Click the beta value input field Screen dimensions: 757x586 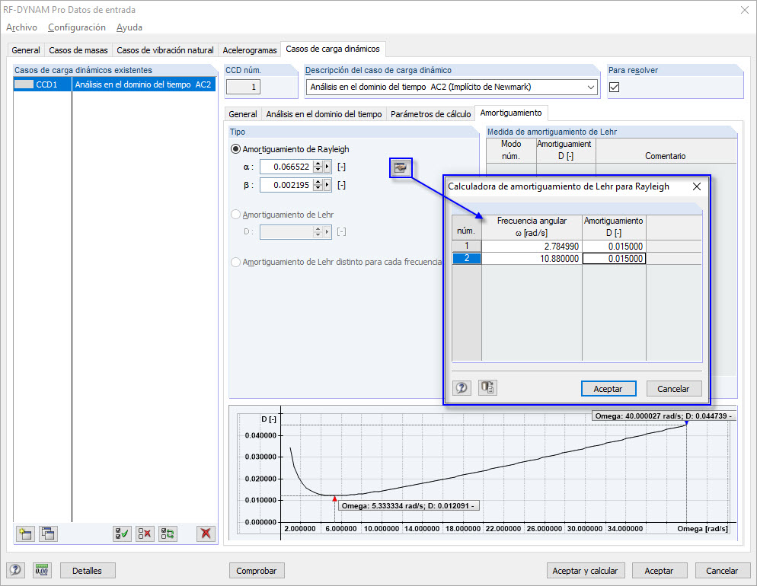pos(287,185)
